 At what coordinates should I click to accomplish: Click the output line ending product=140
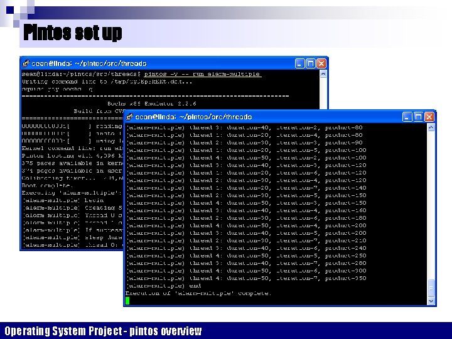coord(247,188)
